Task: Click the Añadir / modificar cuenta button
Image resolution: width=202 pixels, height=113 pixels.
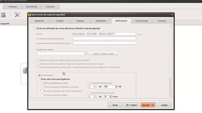Action: (x=103, y=54)
